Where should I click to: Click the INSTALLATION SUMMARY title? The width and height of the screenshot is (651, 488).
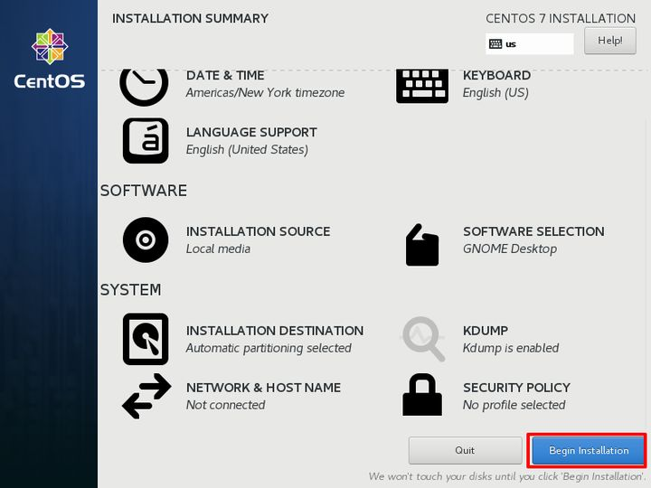click(x=190, y=19)
